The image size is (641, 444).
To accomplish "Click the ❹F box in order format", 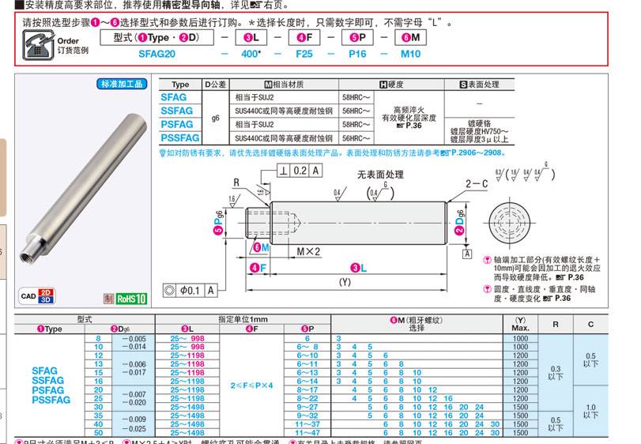I will pos(304,37).
